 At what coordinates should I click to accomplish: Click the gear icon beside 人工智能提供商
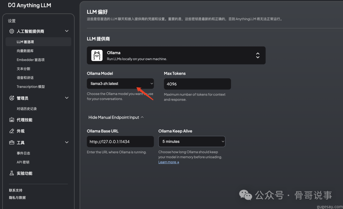click(x=12, y=31)
